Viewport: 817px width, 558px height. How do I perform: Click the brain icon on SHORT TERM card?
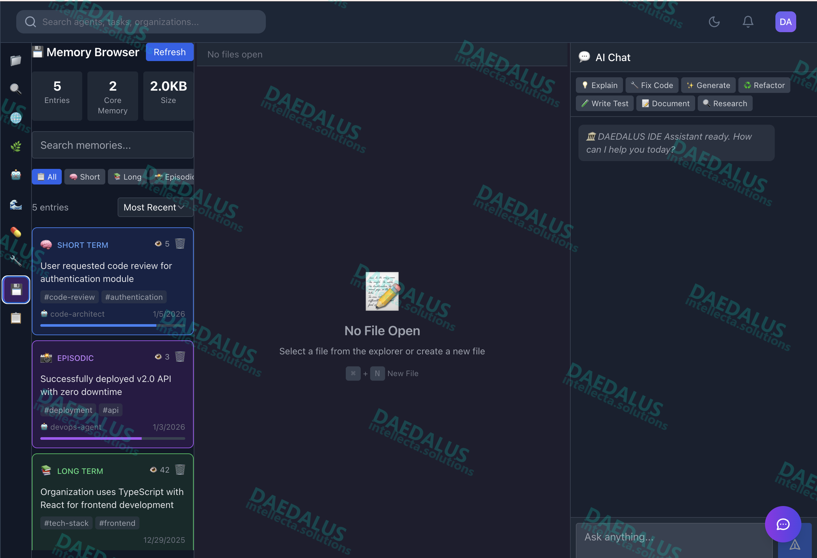46,245
